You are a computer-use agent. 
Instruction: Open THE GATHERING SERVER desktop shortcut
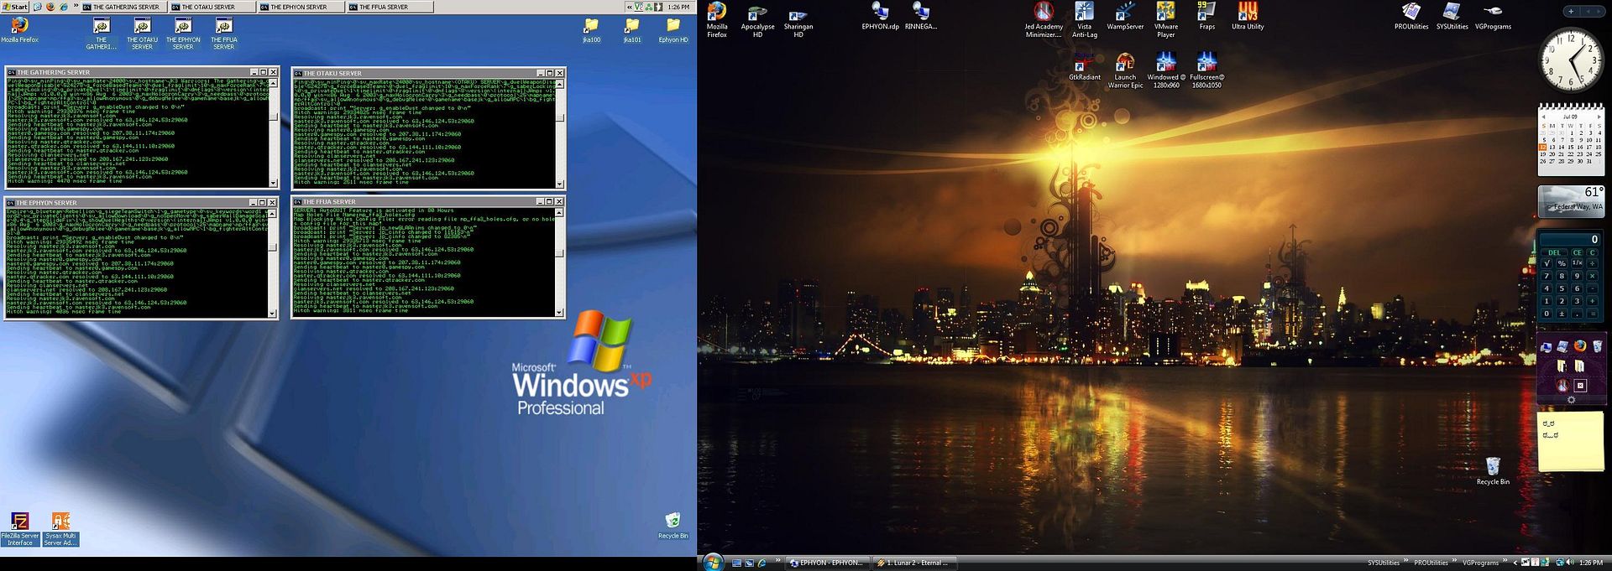point(101,34)
